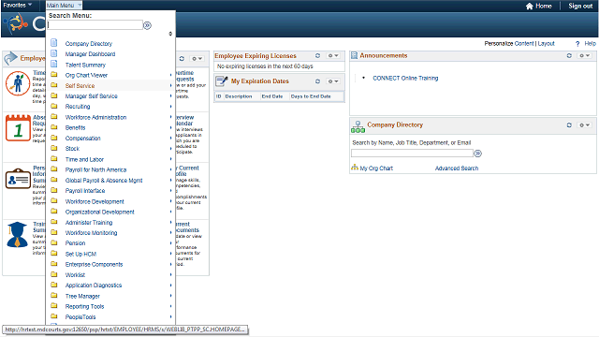Click the My Expiration Dates notepad icon
The height and width of the screenshot is (337, 599).
222,81
